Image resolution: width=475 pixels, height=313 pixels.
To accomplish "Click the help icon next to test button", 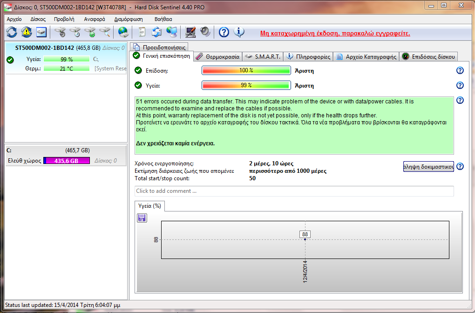I will point(460,166).
